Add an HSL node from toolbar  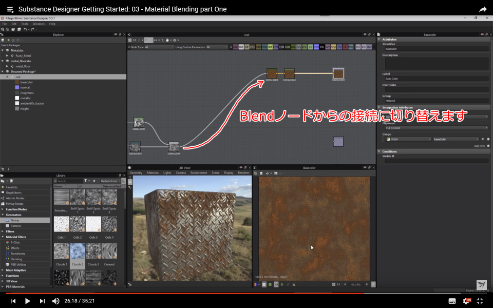[305, 47]
